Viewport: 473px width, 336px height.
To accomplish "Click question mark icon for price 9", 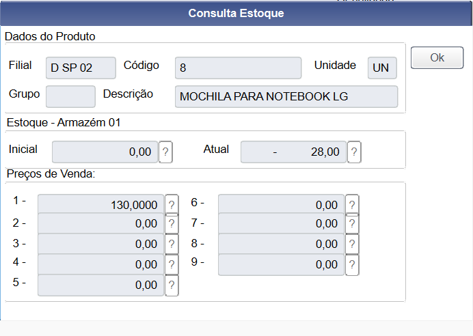I will (x=352, y=264).
